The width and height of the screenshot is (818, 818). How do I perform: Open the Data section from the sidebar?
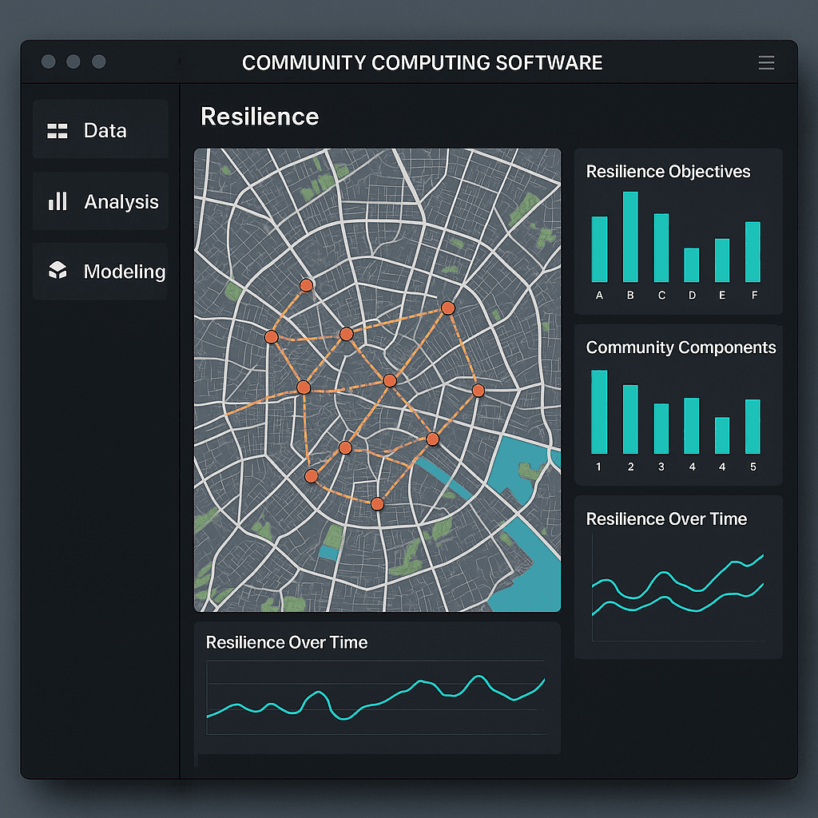(x=104, y=129)
